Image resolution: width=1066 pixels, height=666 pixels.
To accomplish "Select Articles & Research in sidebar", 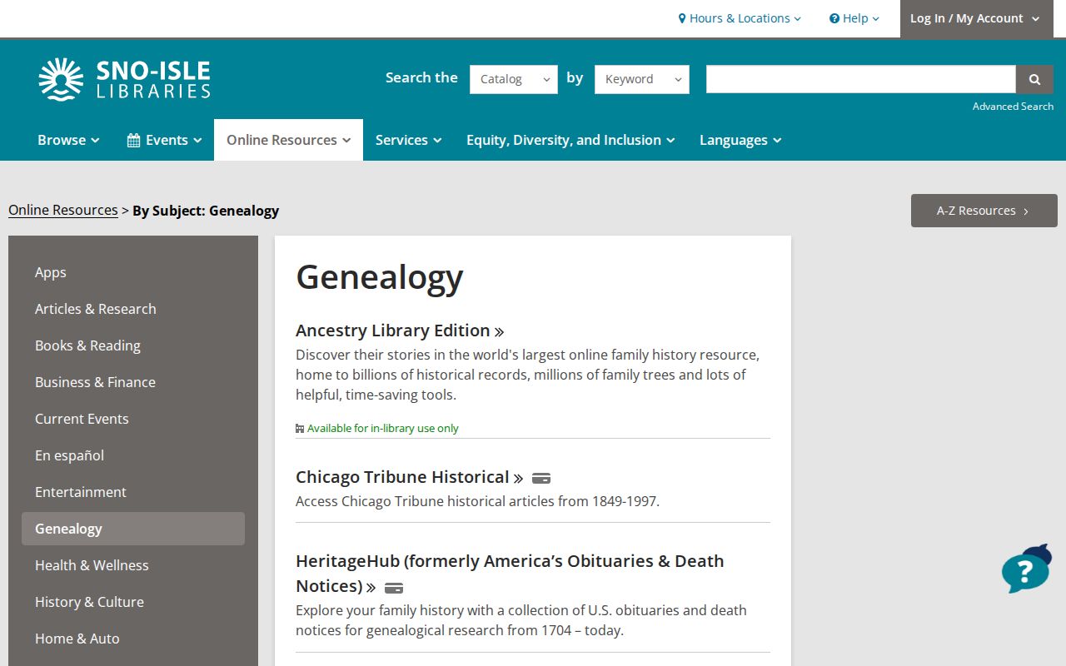I will 133,309.
